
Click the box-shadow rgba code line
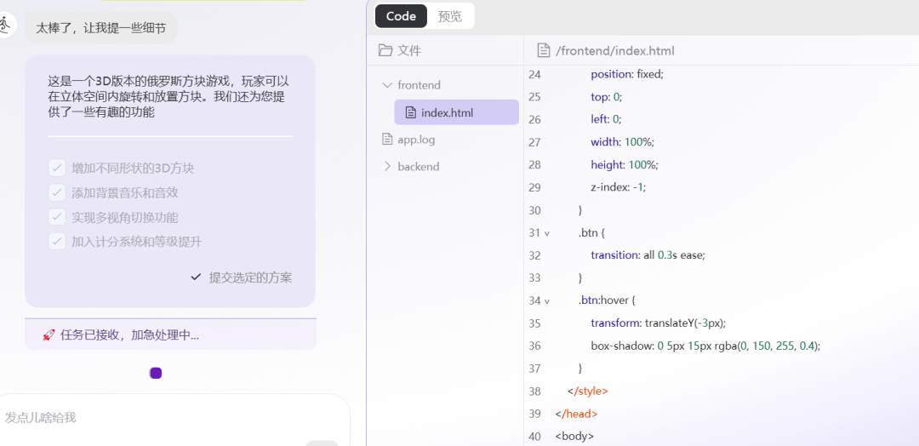[705, 346]
